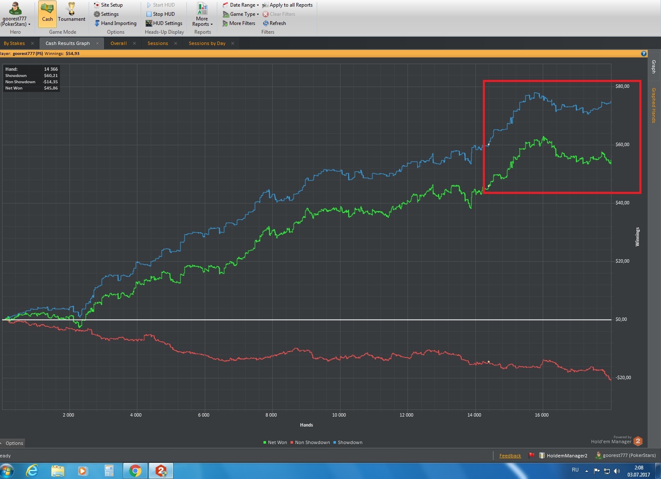Open the Graphed Hands side panel
The height and width of the screenshot is (479, 661).
click(x=654, y=105)
